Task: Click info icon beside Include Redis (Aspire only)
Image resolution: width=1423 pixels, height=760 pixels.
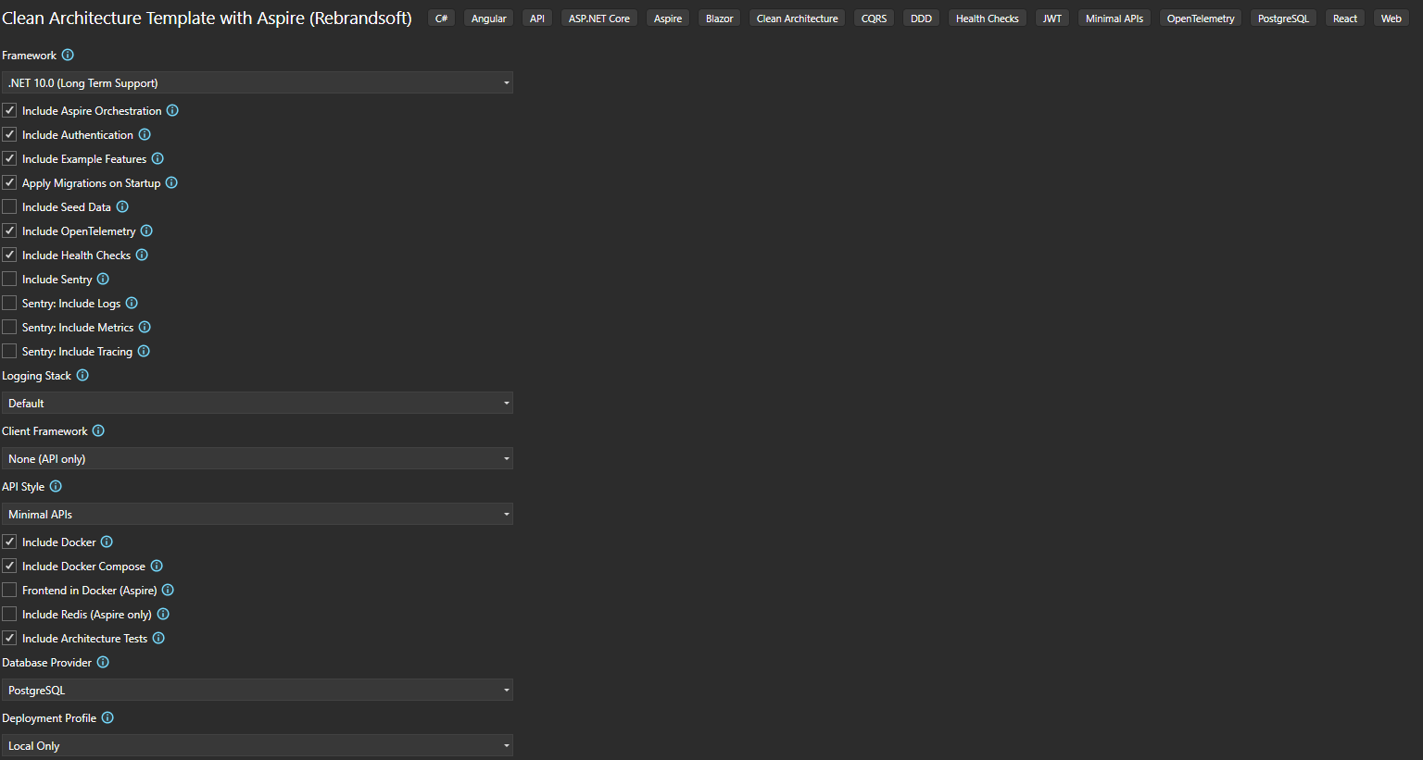Action: tap(163, 615)
